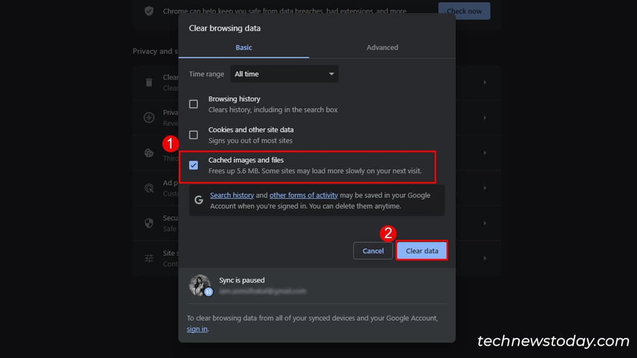This screenshot has width=637, height=358.
Task: Click the safety check shield icon
Action: [x=149, y=11]
